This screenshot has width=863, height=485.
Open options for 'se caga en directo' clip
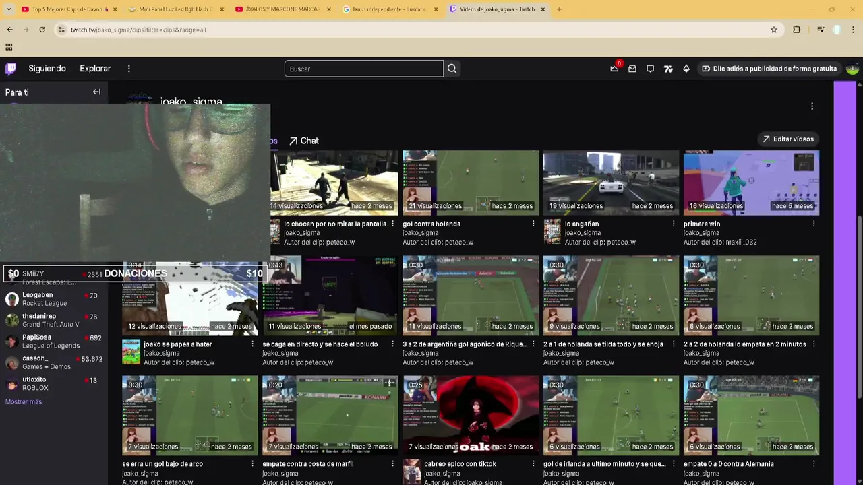point(392,344)
